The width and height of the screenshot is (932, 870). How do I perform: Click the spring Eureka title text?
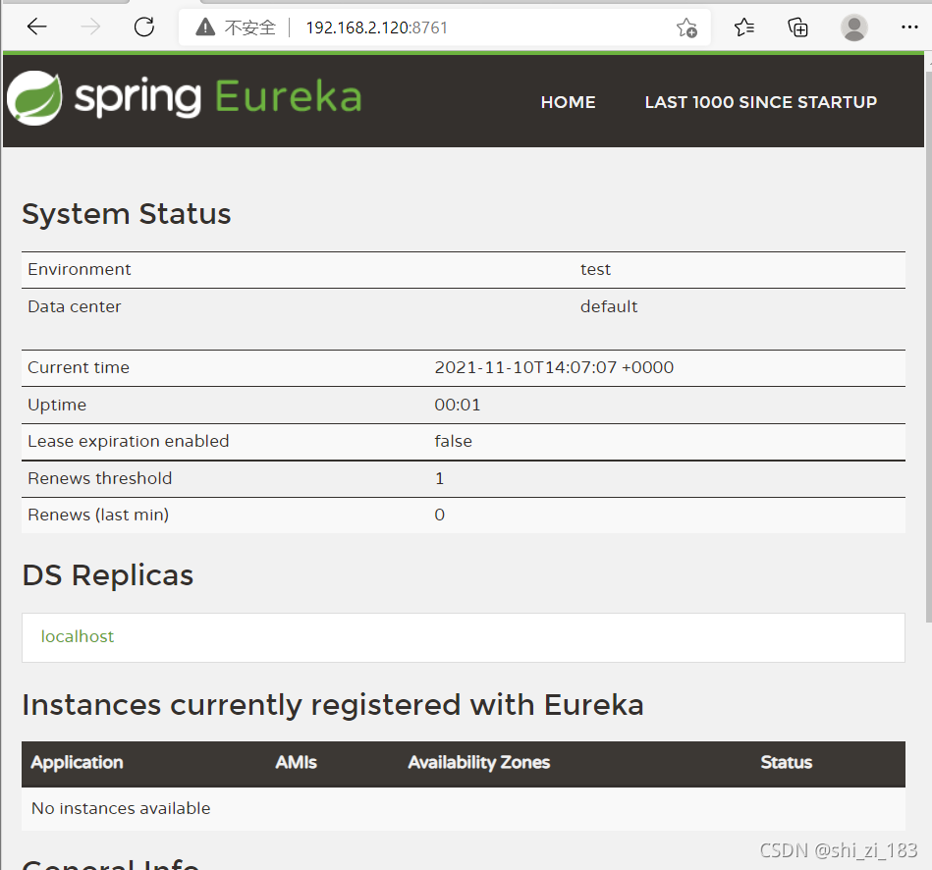pyautogui.click(x=218, y=97)
